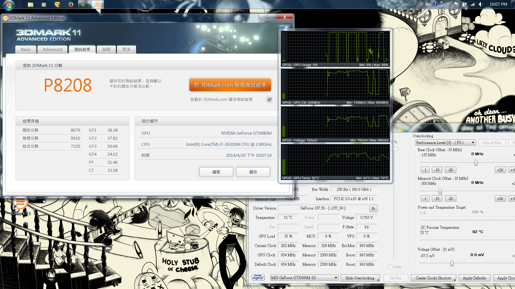Select the 測試結果 results tab
This screenshot has height=289, width=515.
[82, 50]
